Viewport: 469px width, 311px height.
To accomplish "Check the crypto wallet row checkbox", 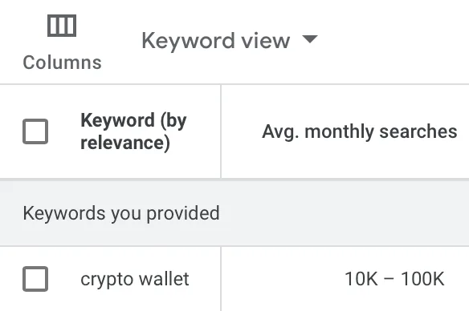I will point(35,279).
